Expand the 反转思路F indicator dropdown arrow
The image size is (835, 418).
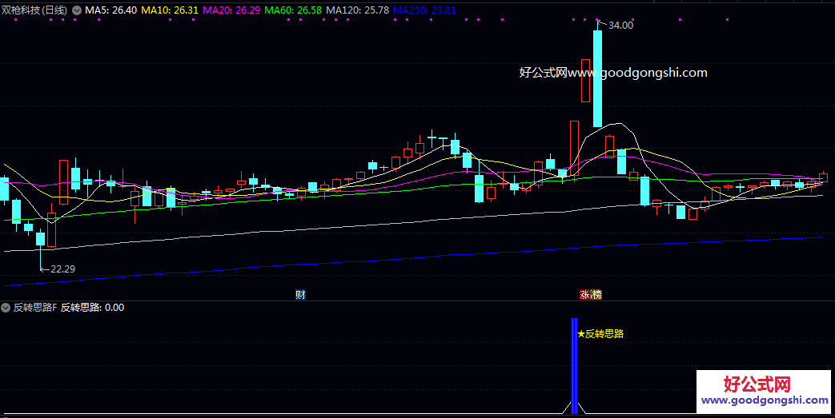tap(6, 308)
